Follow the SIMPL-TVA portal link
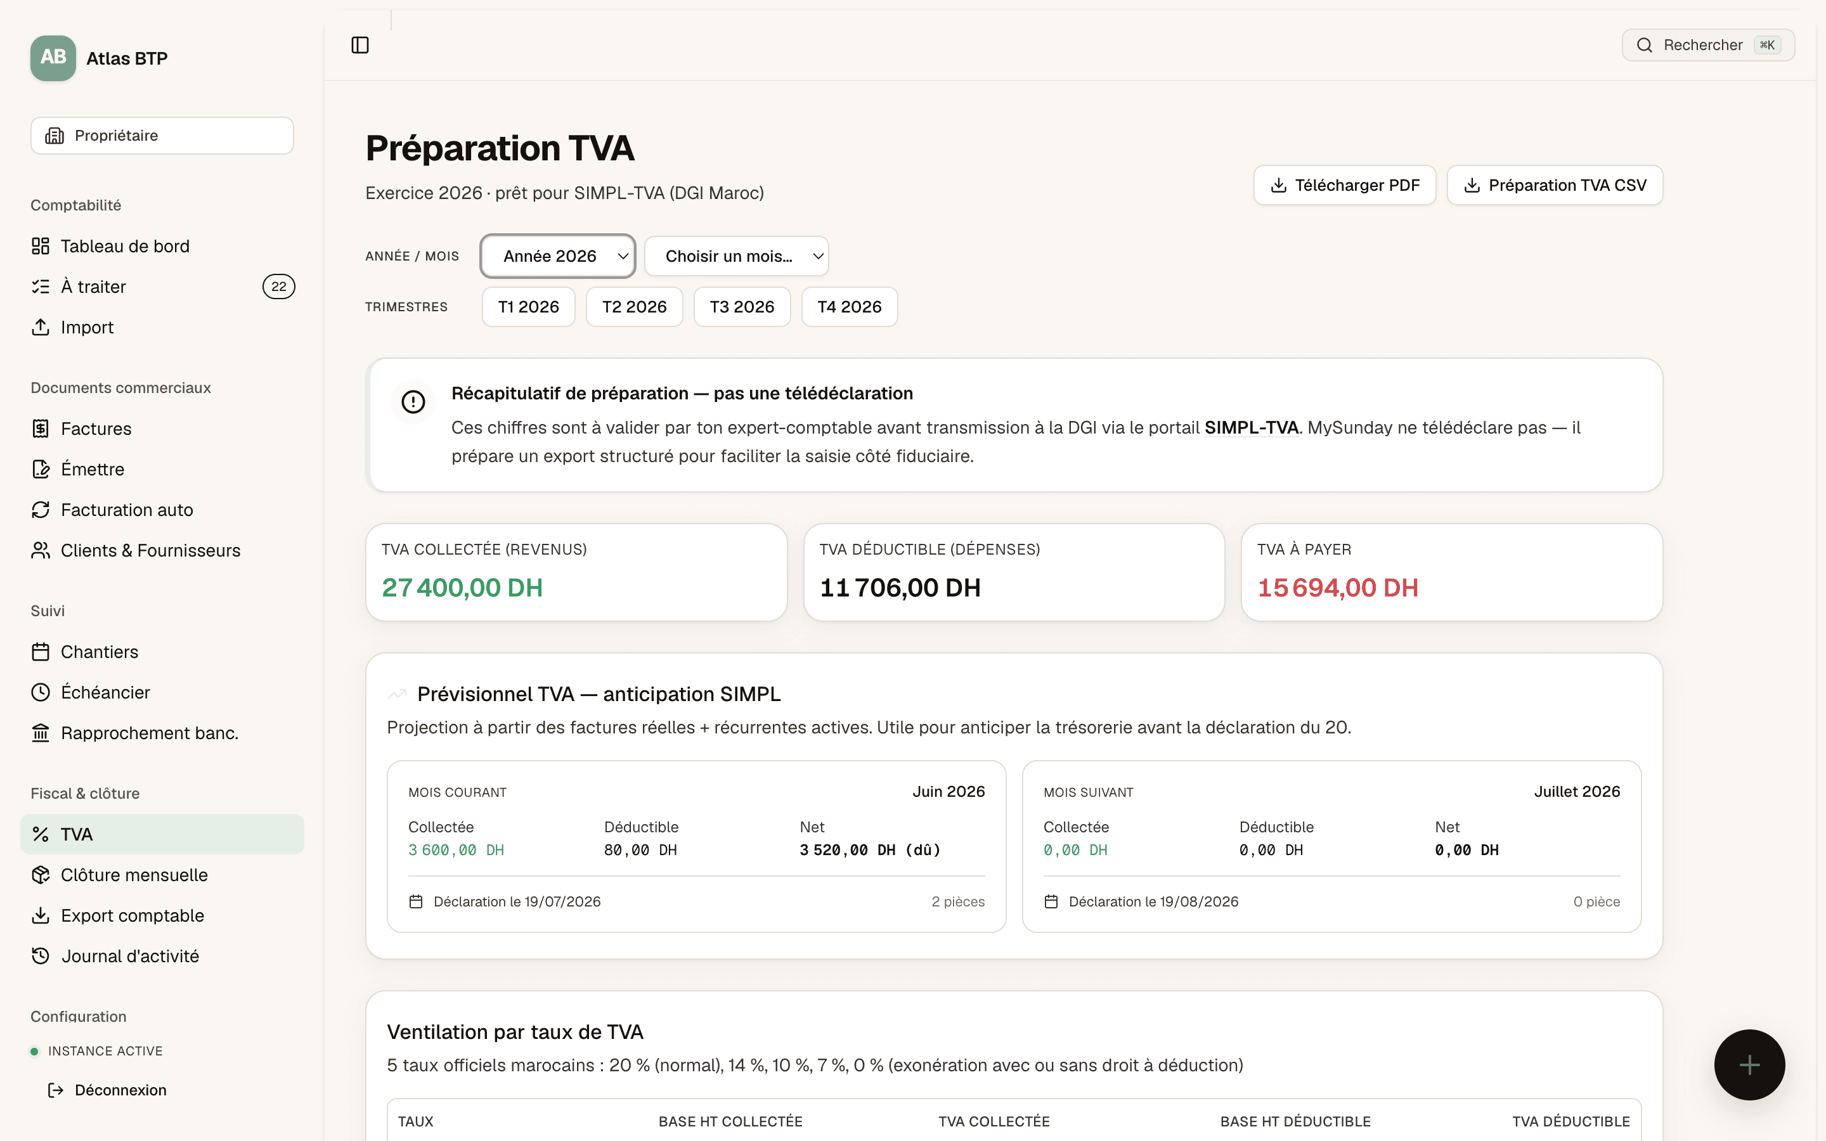 pyautogui.click(x=1251, y=428)
